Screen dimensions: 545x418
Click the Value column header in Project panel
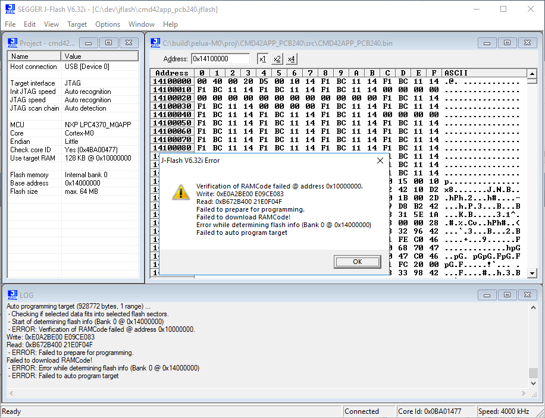click(x=100, y=56)
